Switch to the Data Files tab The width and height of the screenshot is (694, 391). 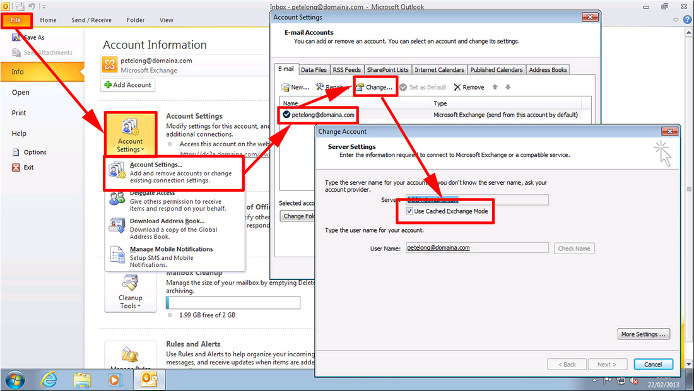coord(314,70)
